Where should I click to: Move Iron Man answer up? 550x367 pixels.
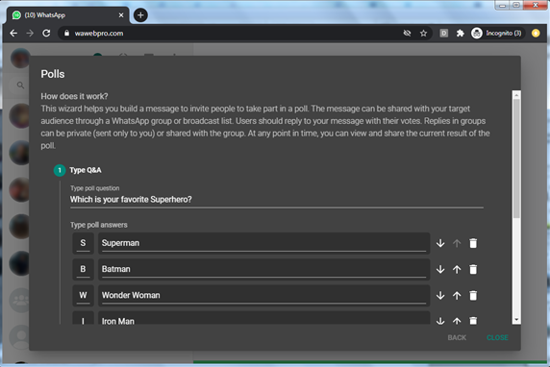(457, 321)
